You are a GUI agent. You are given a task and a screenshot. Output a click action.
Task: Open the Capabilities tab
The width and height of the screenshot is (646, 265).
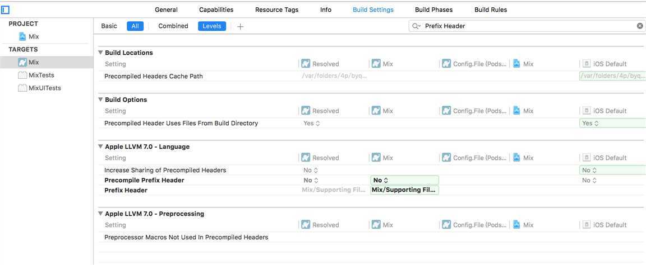tap(216, 10)
